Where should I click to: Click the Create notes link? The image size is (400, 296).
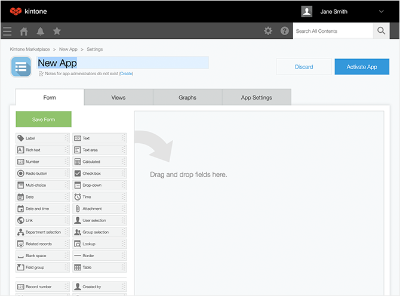point(126,73)
